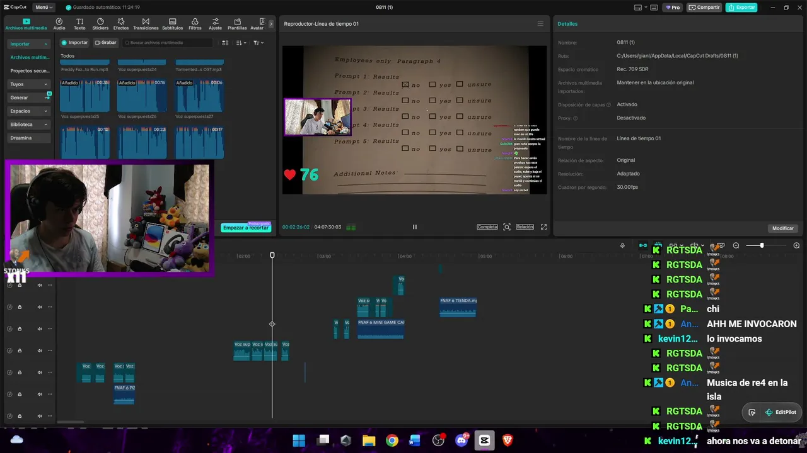Open more options for FNAF 6 TIENDA track

[x=50, y=307]
